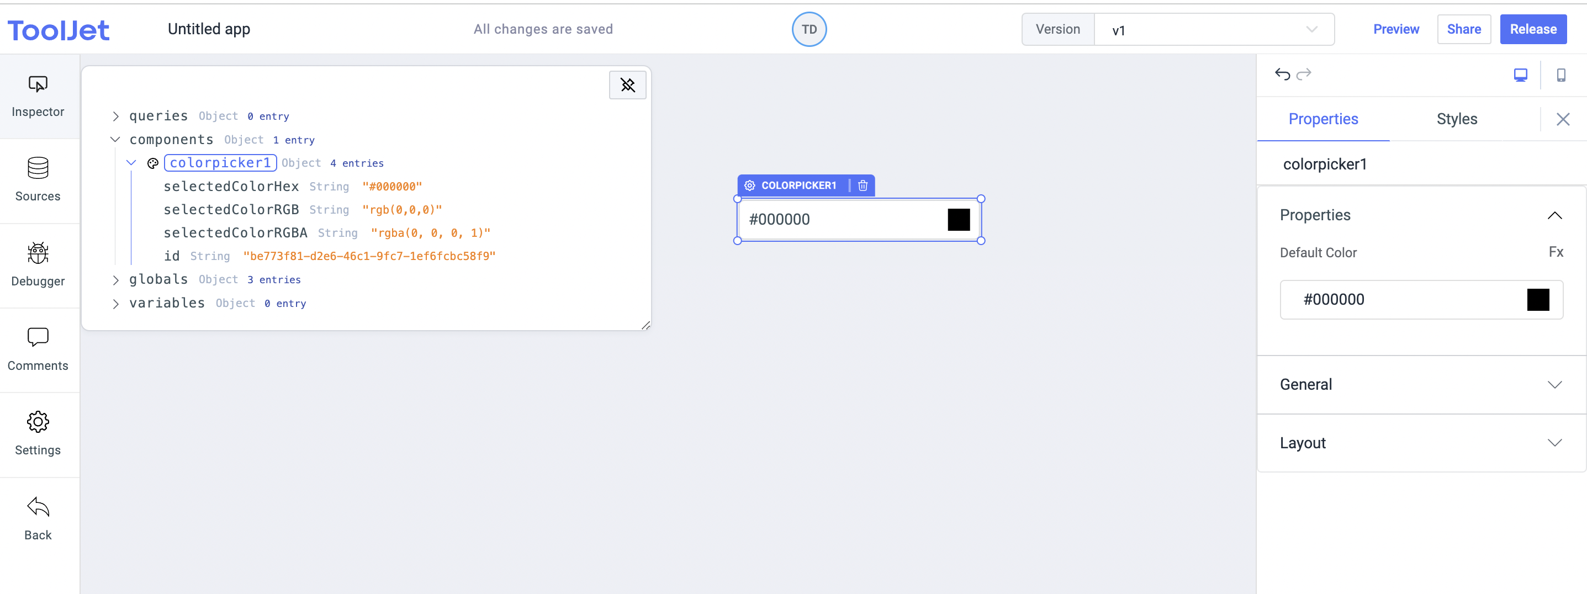Click the "rgba(0, 0, 0, 1)" value

click(x=431, y=233)
